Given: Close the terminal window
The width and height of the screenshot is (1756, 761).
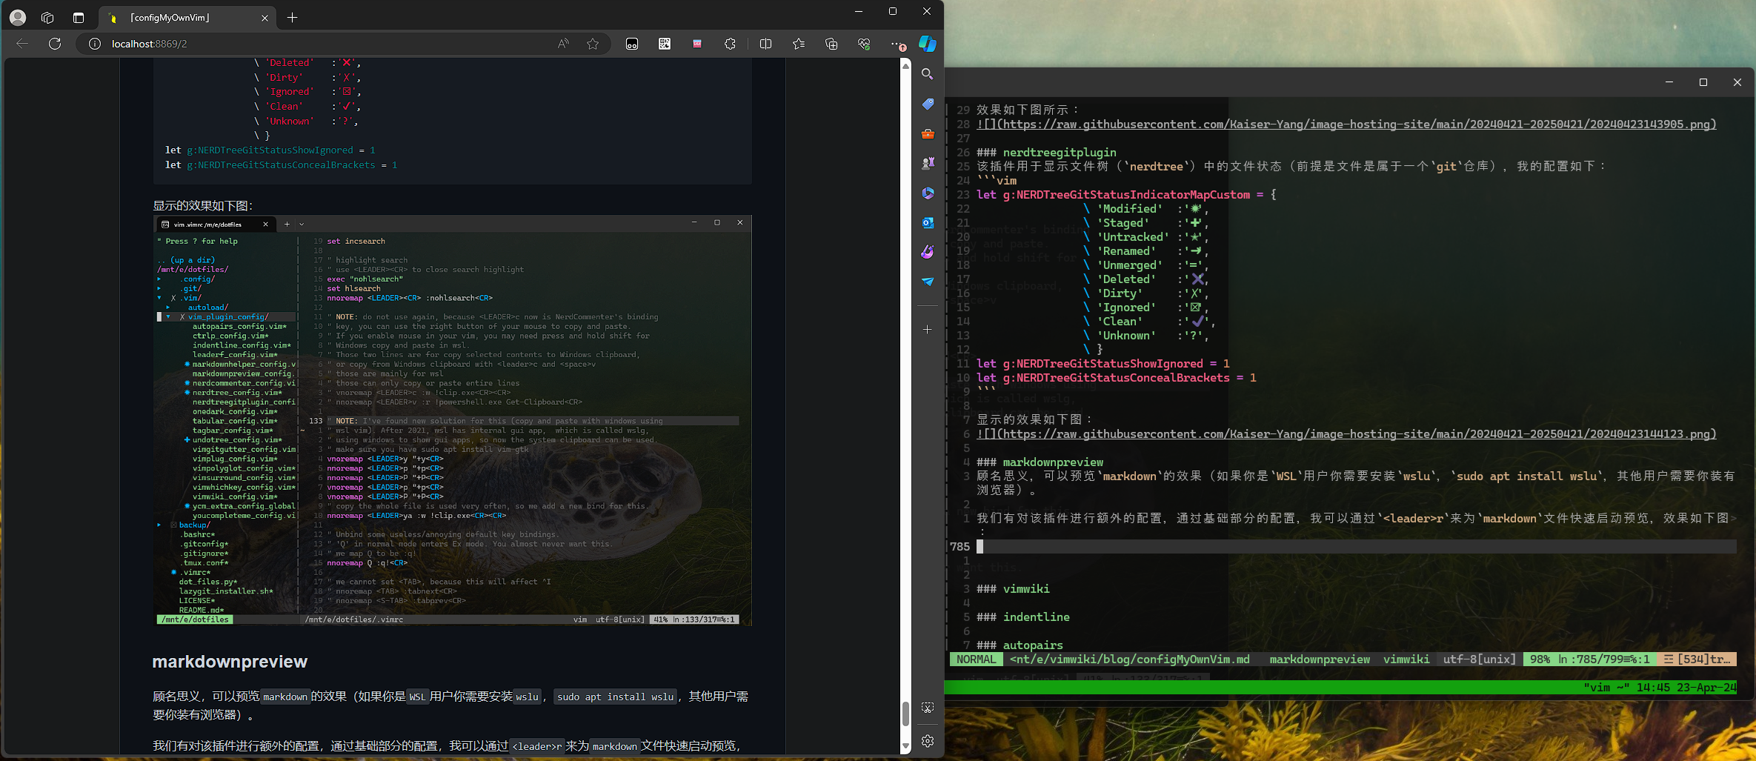Looking at the screenshot, I should click(x=1737, y=82).
